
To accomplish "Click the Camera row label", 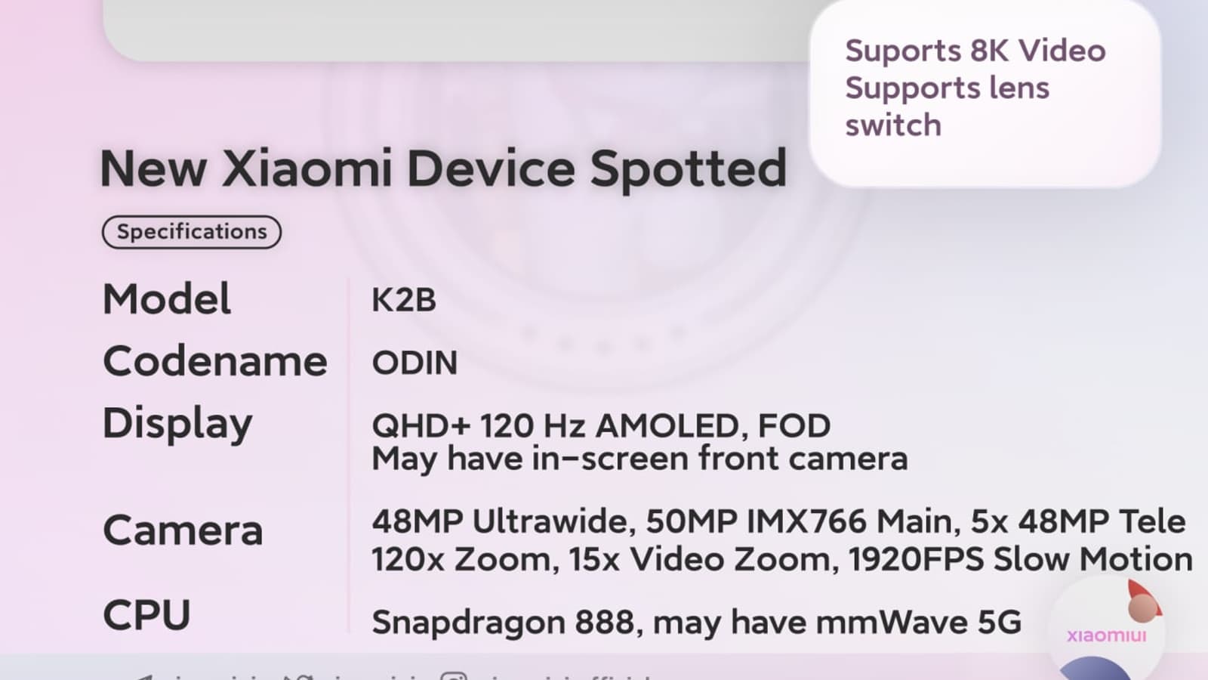I will coord(183,530).
